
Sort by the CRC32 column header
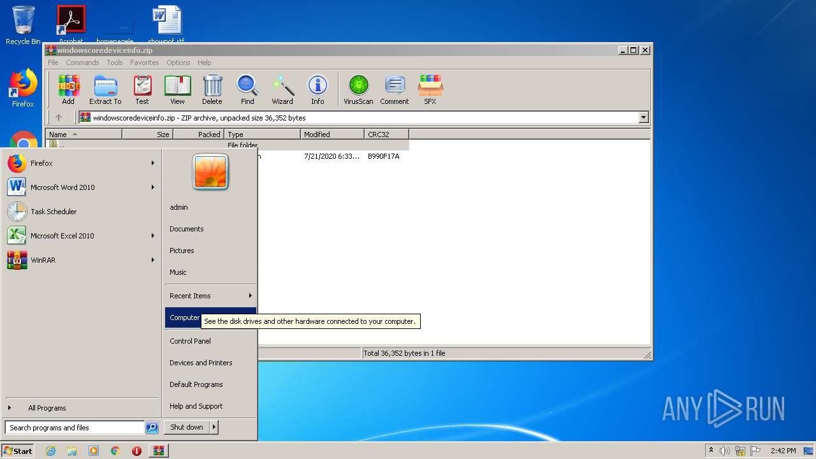tap(386, 135)
